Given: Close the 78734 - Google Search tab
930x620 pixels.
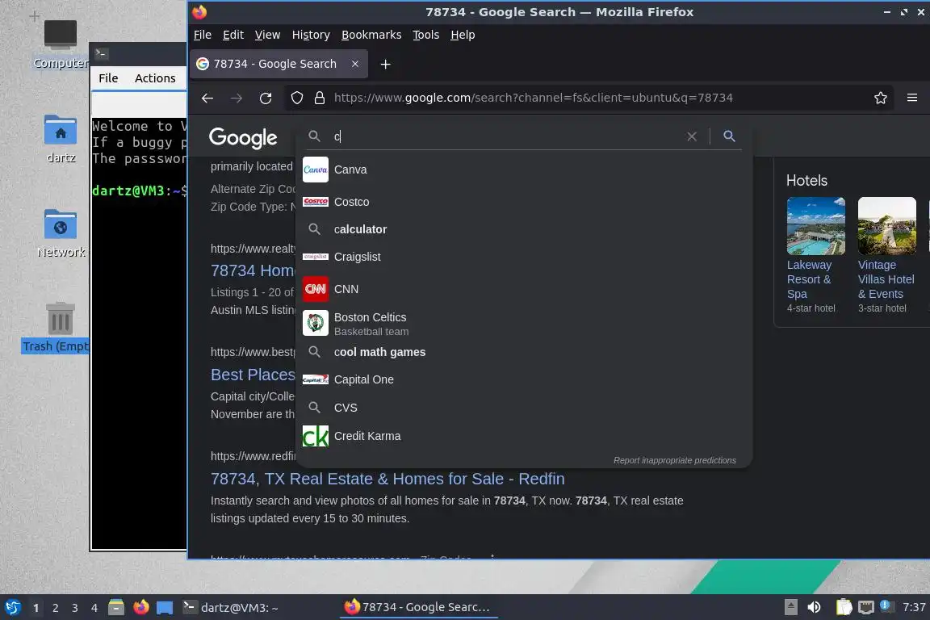Looking at the screenshot, I should 354,64.
